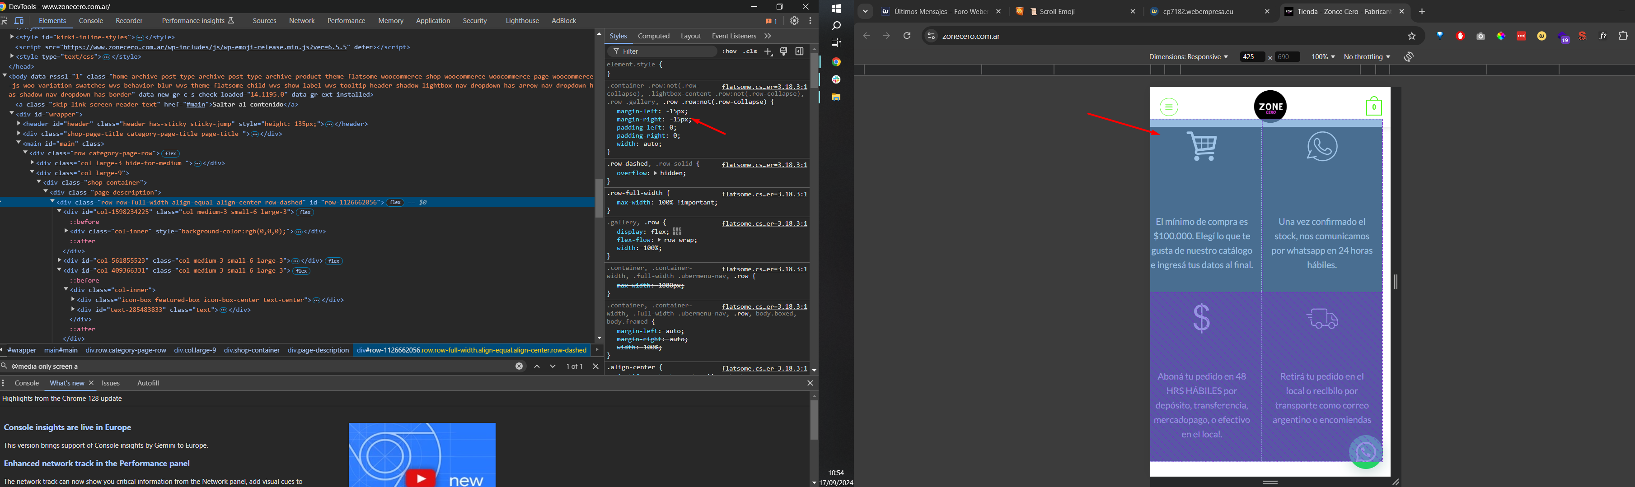This screenshot has height=487, width=1635.
Task: Close the What's new drawer tab
Action: click(x=91, y=383)
